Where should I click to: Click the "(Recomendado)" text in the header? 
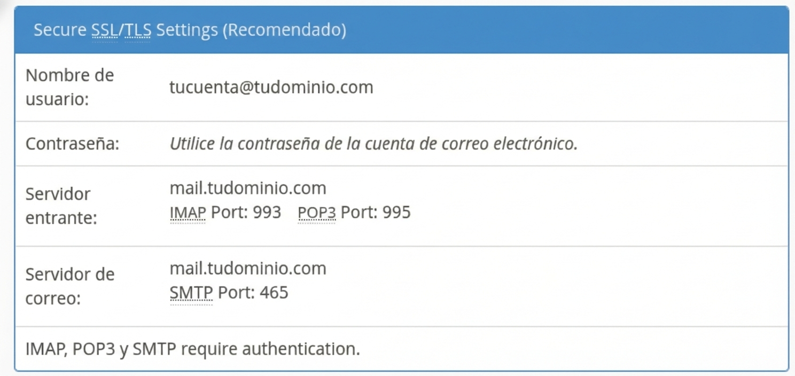(x=284, y=30)
